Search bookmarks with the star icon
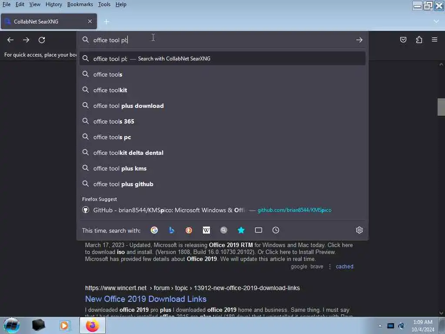This screenshot has width=445, height=334. [241, 230]
